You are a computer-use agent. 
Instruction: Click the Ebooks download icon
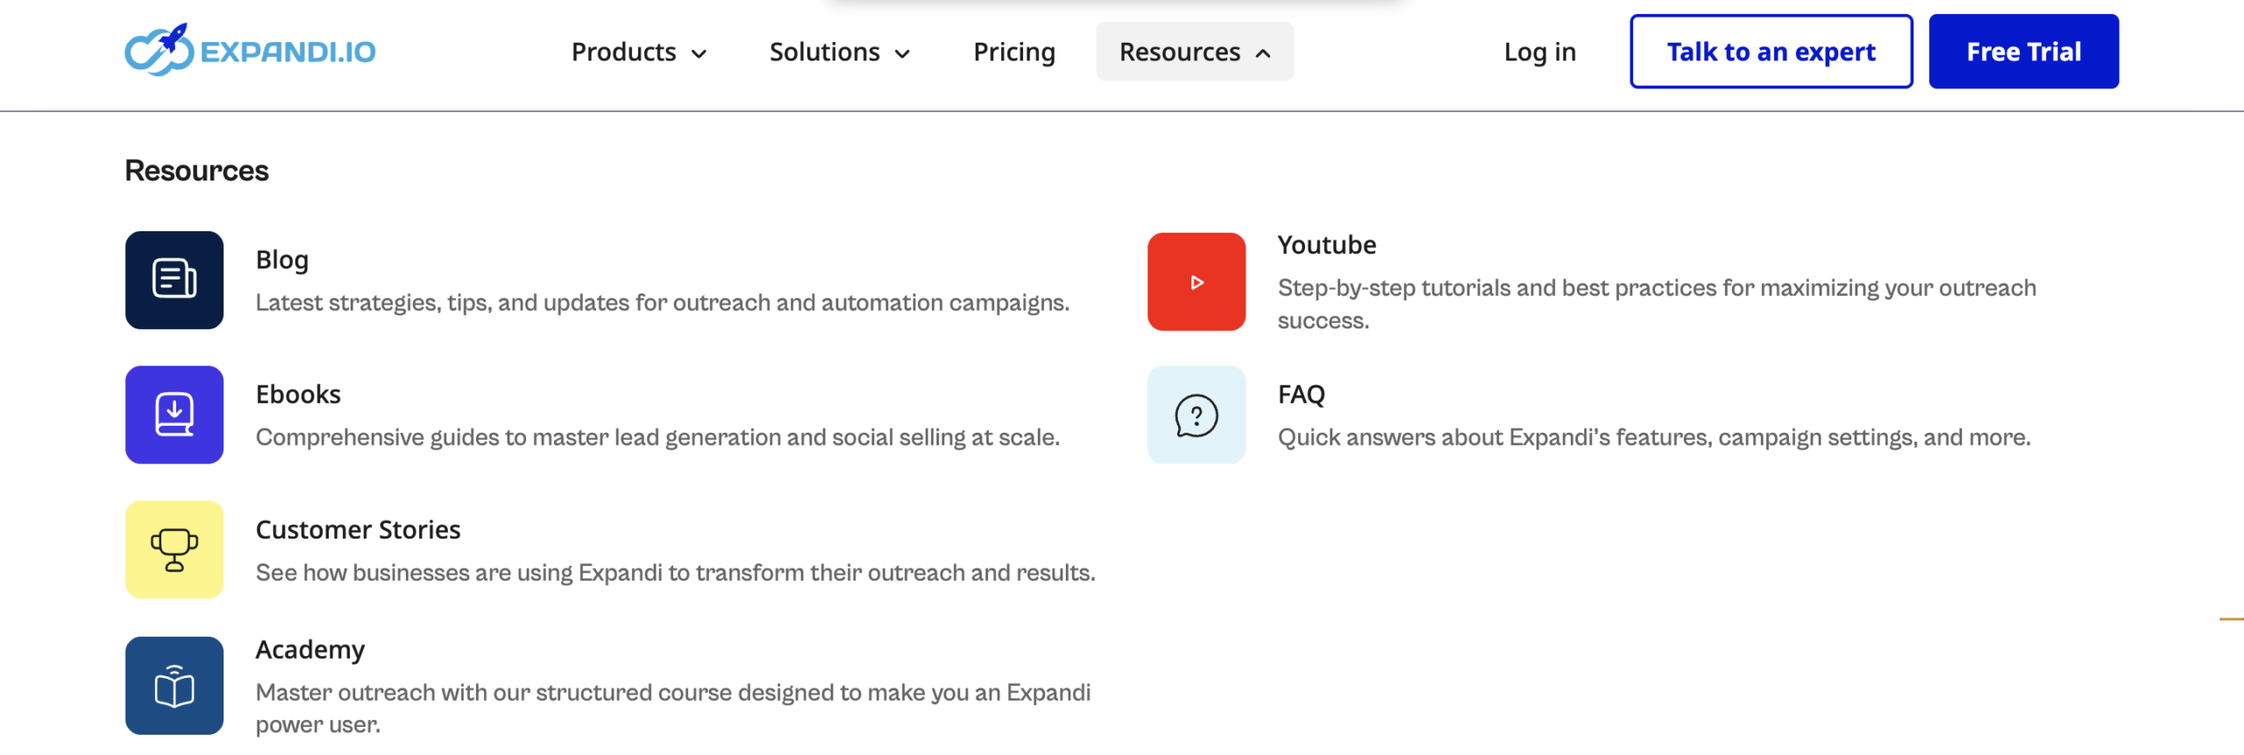[x=174, y=415]
